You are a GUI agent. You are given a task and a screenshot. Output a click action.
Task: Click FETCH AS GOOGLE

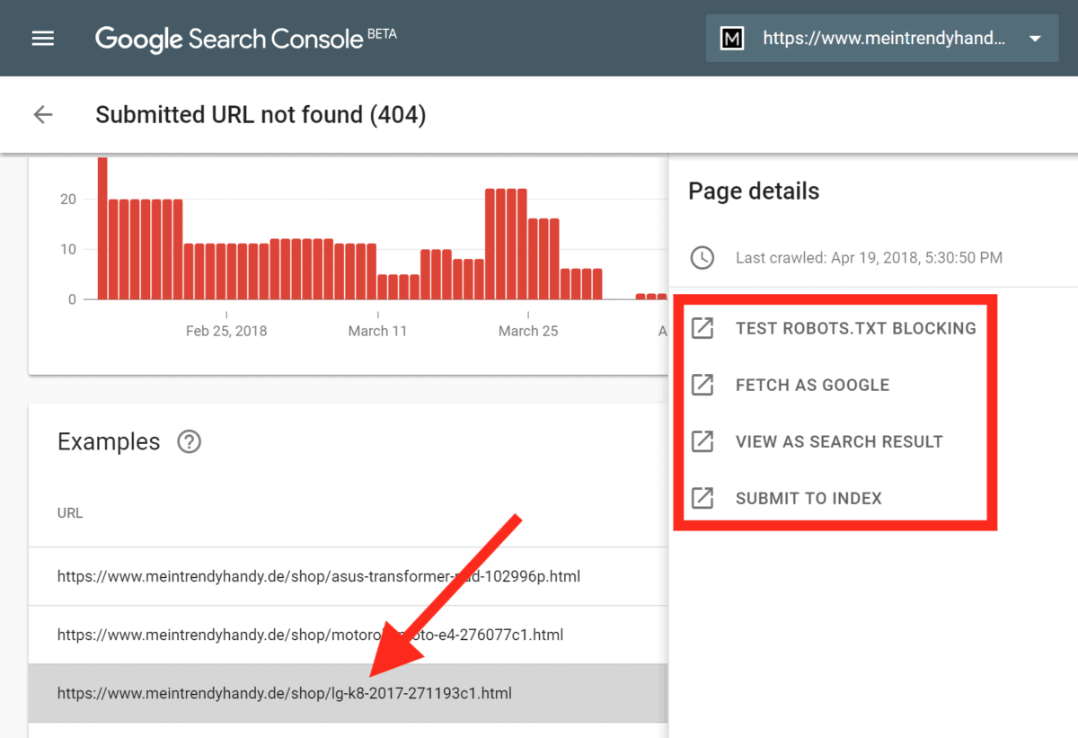click(x=812, y=385)
